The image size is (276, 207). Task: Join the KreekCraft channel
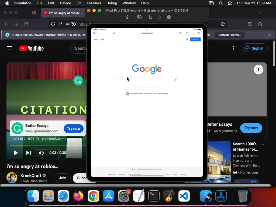coord(63,178)
